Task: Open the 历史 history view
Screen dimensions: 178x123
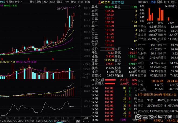Action: 46,2
